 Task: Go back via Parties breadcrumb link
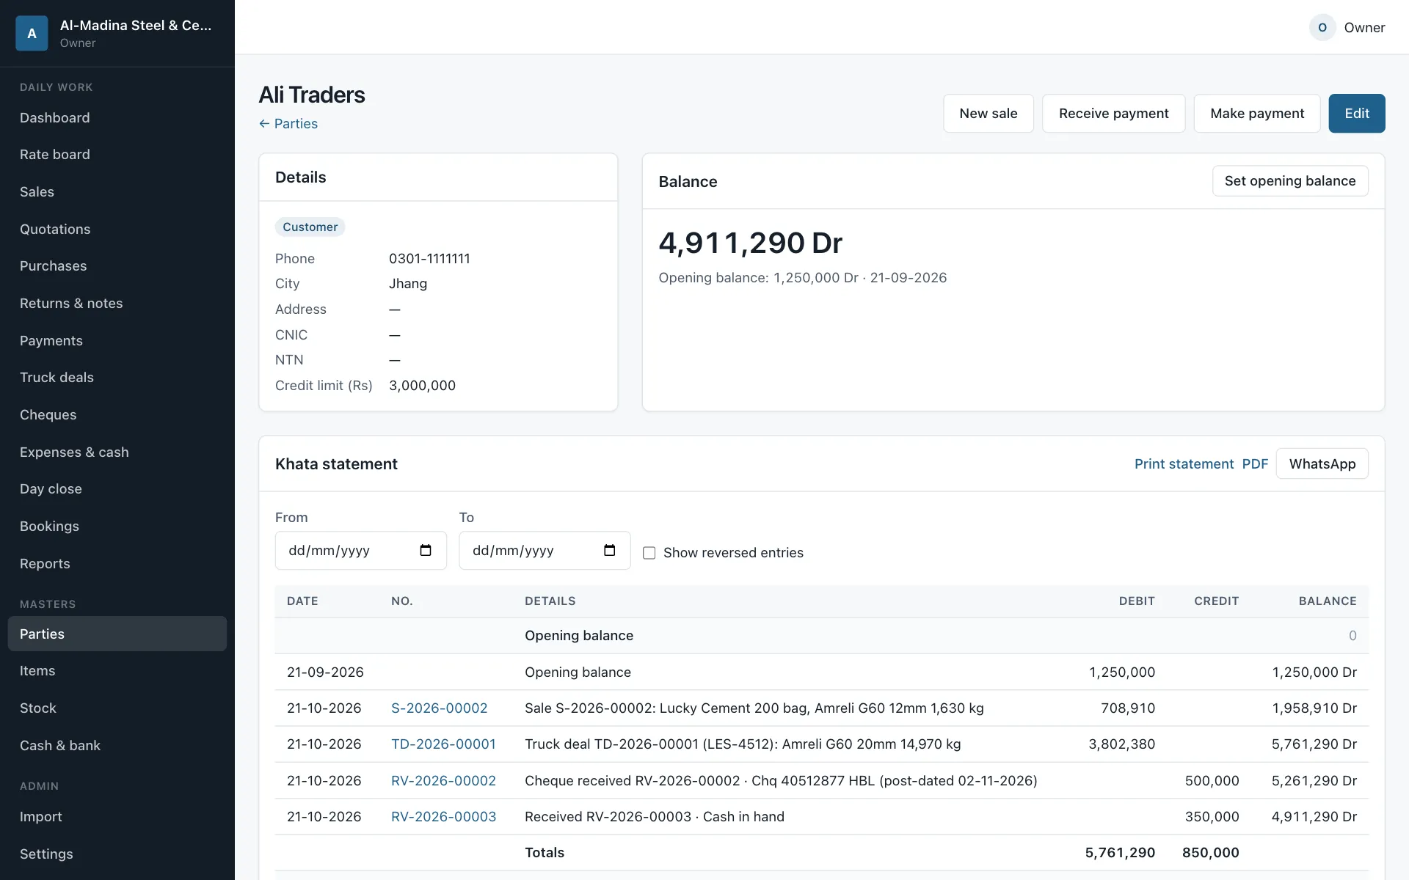(288, 124)
